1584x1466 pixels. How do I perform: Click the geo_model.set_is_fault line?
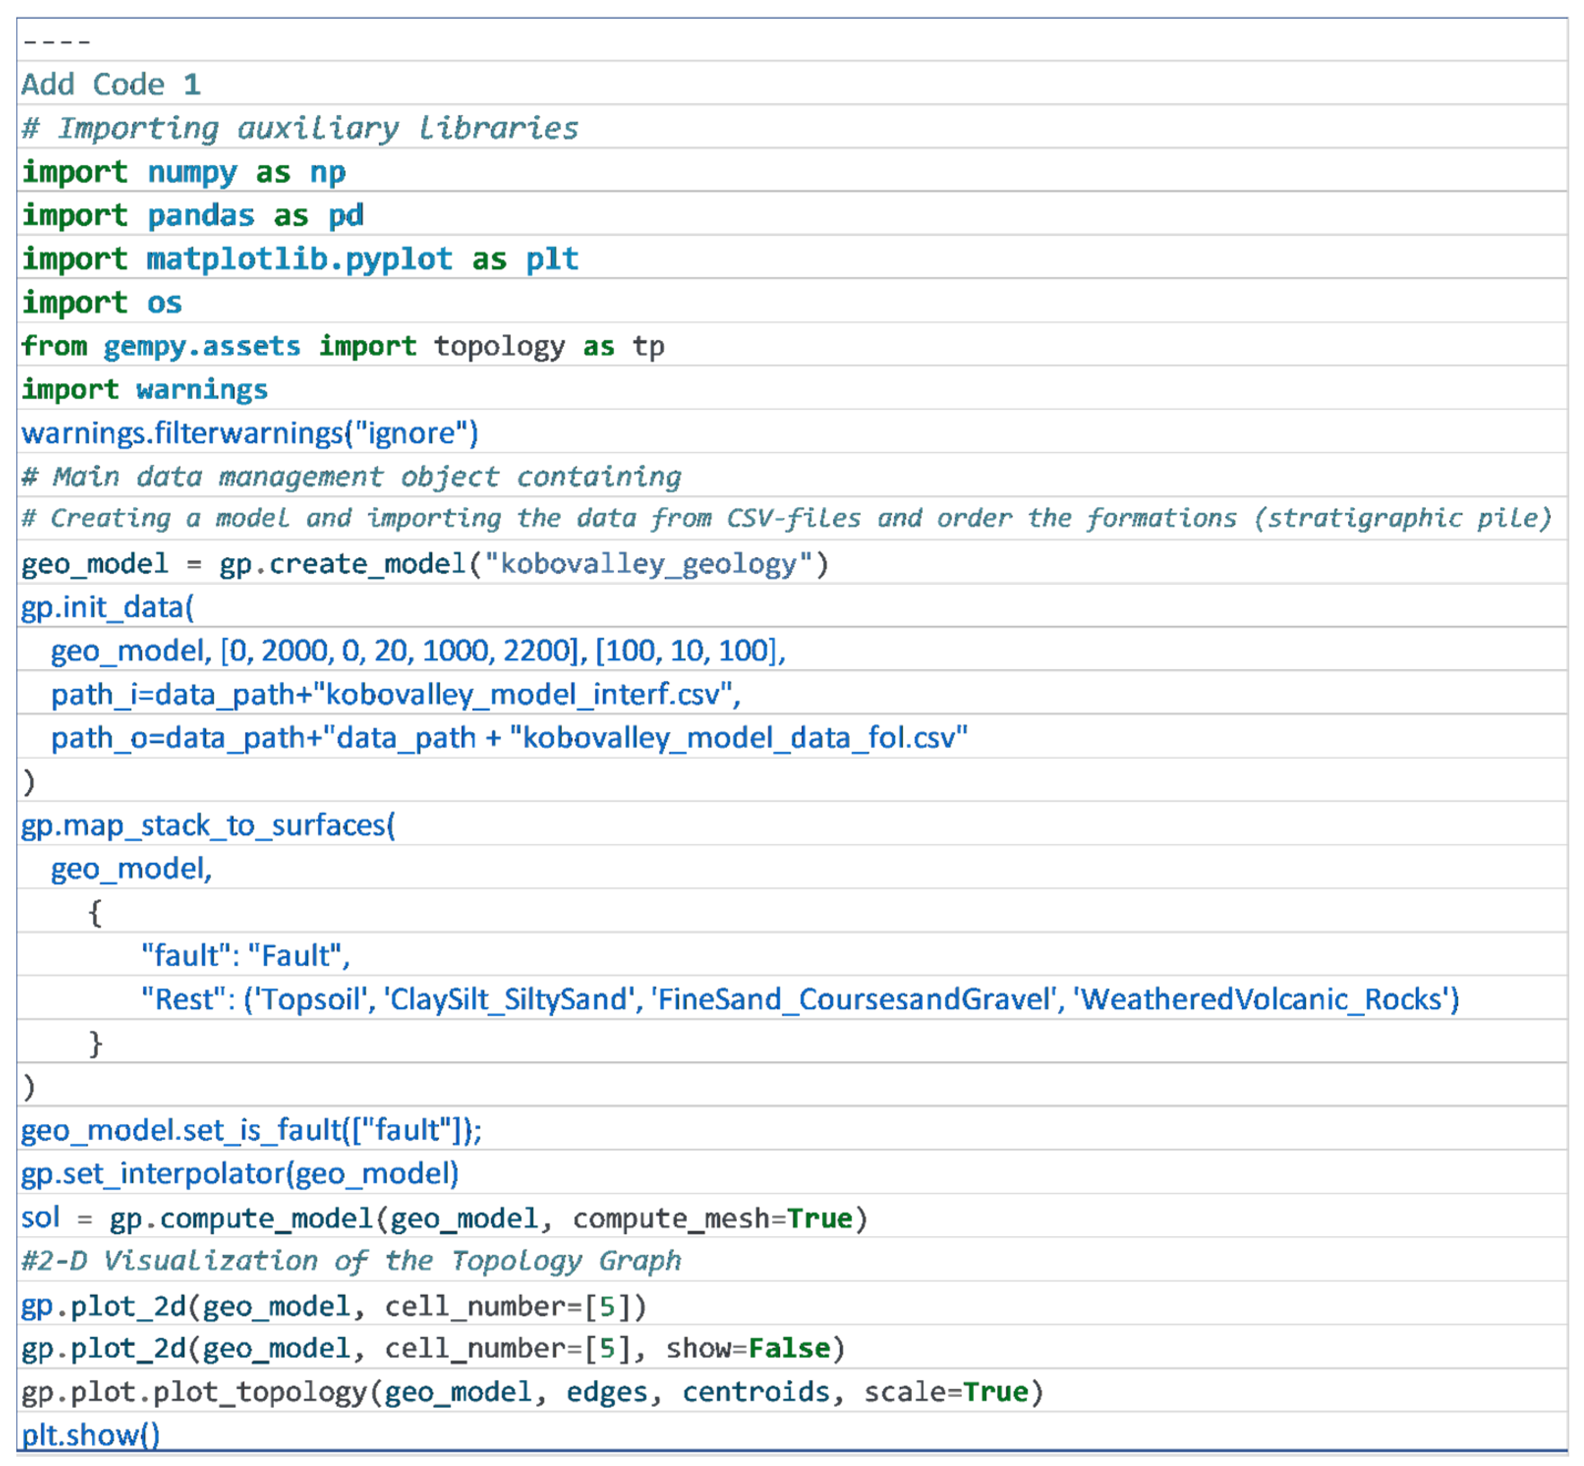251,1129
